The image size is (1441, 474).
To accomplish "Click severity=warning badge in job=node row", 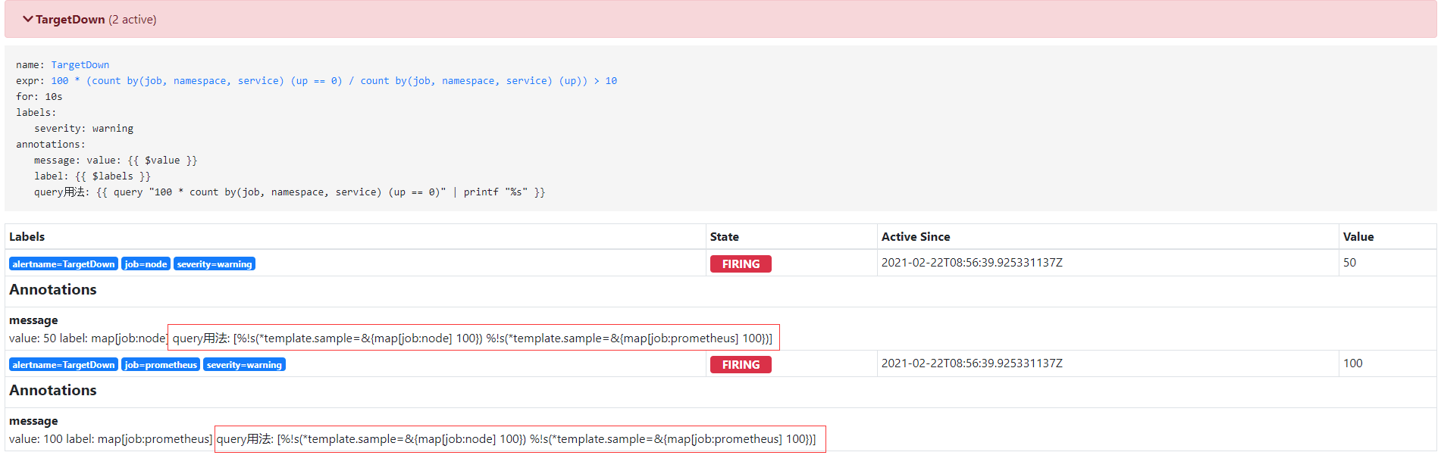I will [x=214, y=264].
